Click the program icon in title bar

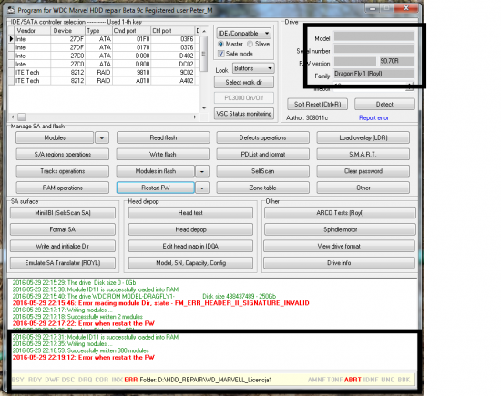11,10
